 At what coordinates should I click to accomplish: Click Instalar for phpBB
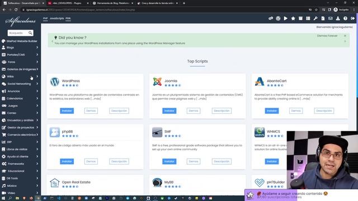pos(67,161)
